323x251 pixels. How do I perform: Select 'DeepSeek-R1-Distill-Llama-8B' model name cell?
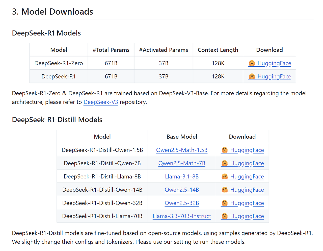pos(102,176)
